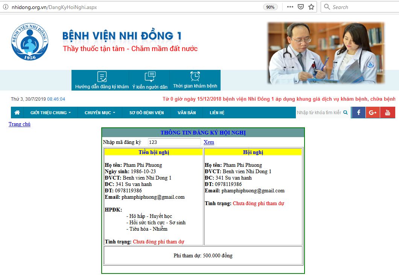
Task: Click the magnifier icon in browser search box
Action: 327,7
